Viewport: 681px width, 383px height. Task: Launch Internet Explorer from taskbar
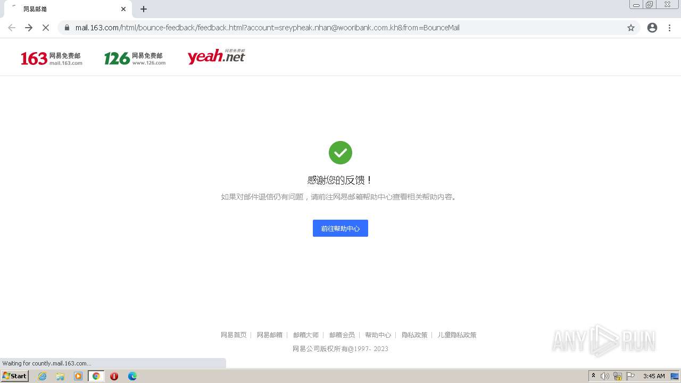(43, 376)
